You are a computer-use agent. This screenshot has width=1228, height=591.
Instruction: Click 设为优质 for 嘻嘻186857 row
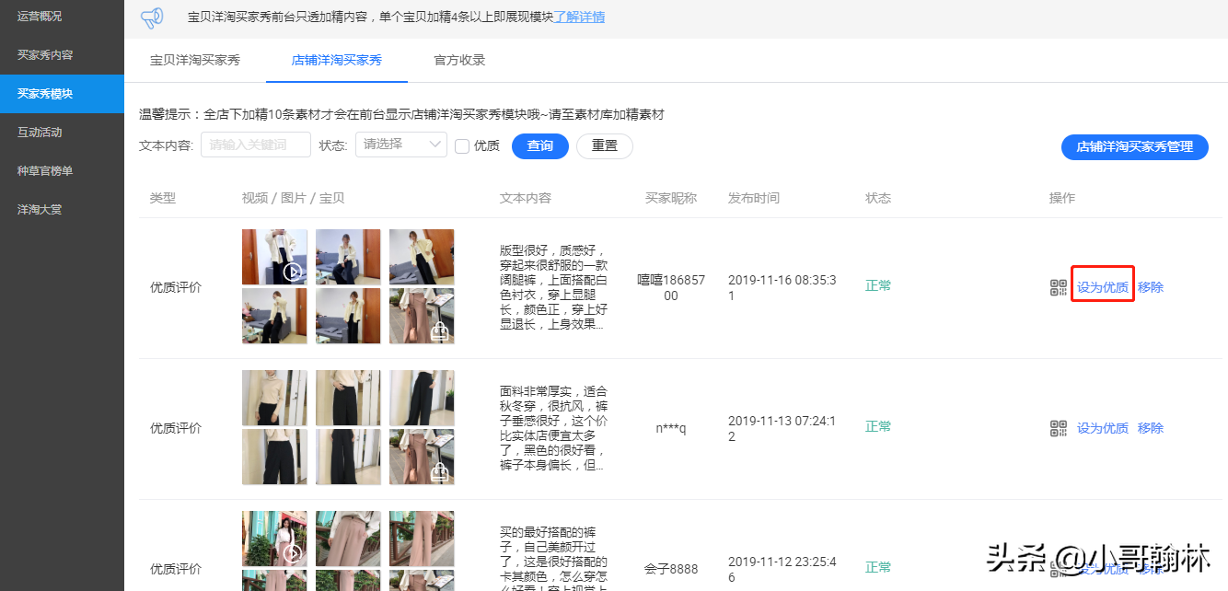[x=1103, y=287]
